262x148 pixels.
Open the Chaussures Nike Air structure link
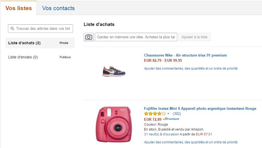185,55
